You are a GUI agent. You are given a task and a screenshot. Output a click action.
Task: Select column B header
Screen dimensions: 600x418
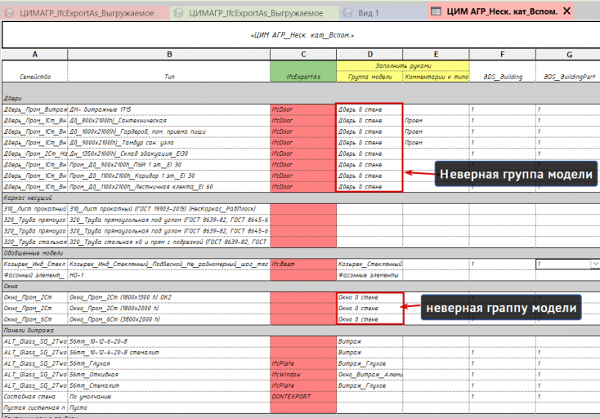(169, 54)
